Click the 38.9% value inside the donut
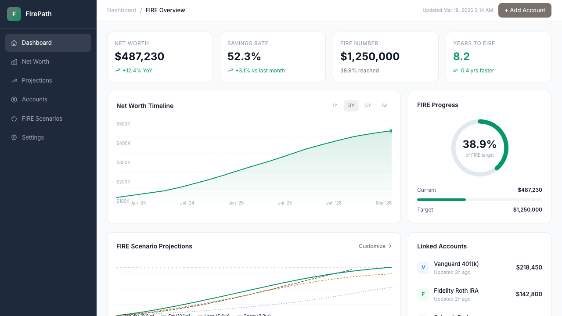 click(479, 144)
